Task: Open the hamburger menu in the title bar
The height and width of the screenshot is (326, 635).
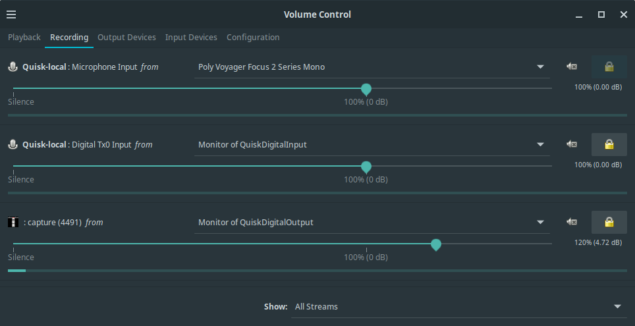Action: (11, 14)
